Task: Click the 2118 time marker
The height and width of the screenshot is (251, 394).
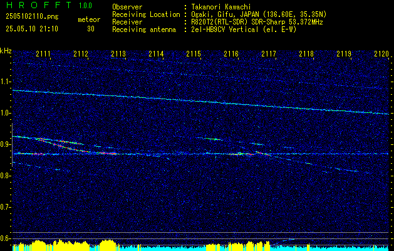Action: tap(306, 54)
